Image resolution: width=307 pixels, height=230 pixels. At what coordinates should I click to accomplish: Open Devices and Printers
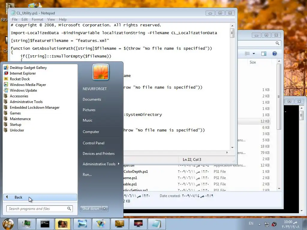tap(98, 154)
